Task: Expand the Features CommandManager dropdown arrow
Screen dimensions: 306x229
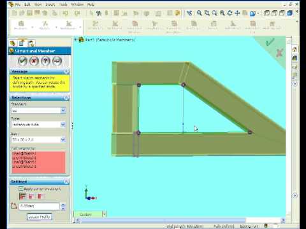Action: pyautogui.click(x=33, y=27)
